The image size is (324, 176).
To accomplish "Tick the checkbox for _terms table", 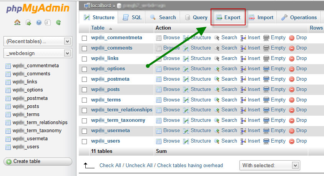I will [x=84, y=100].
